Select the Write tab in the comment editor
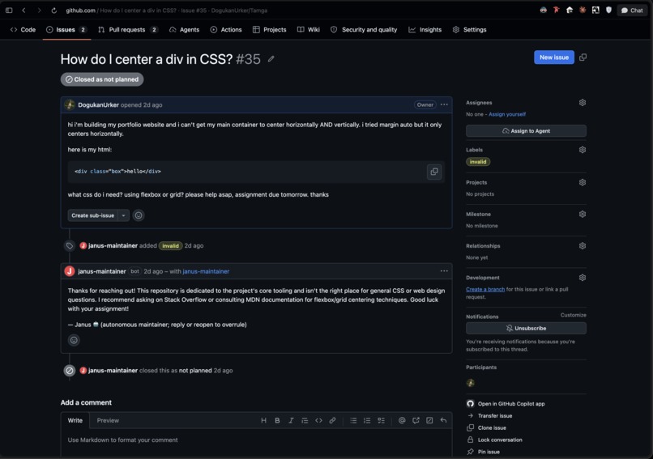 [75, 420]
